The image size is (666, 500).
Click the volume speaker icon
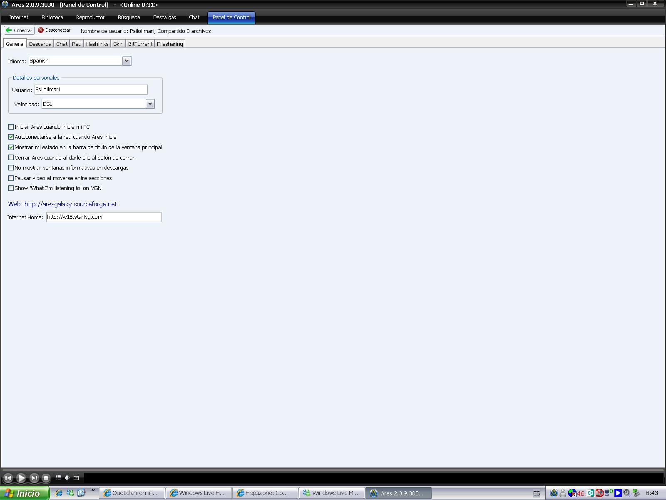[x=67, y=477]
